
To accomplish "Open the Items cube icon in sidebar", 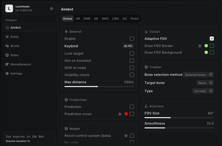I will 7,55.
